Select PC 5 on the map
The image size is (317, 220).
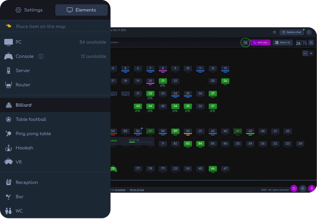coord(125,68)
